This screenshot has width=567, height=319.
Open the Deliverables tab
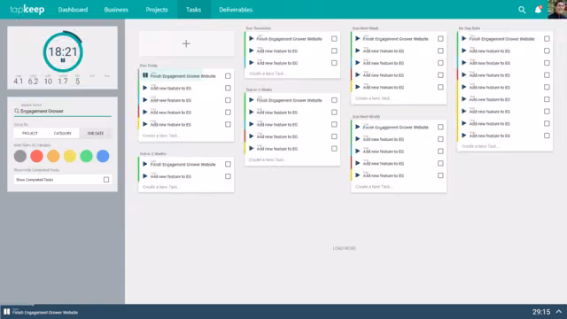coord(236,10)
